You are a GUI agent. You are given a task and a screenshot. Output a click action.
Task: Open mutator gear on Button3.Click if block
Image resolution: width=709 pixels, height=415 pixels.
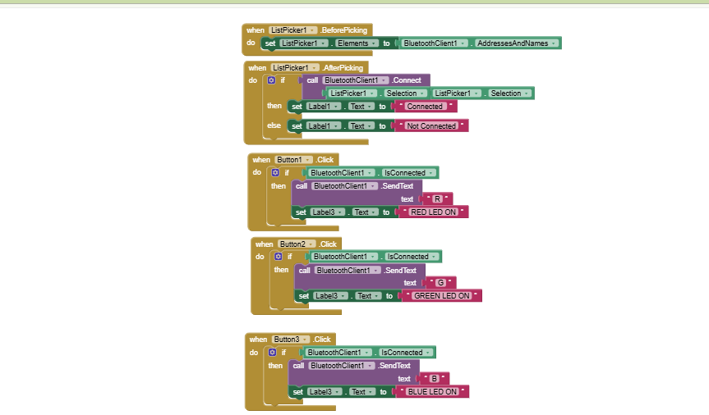[x=272, y=352]
